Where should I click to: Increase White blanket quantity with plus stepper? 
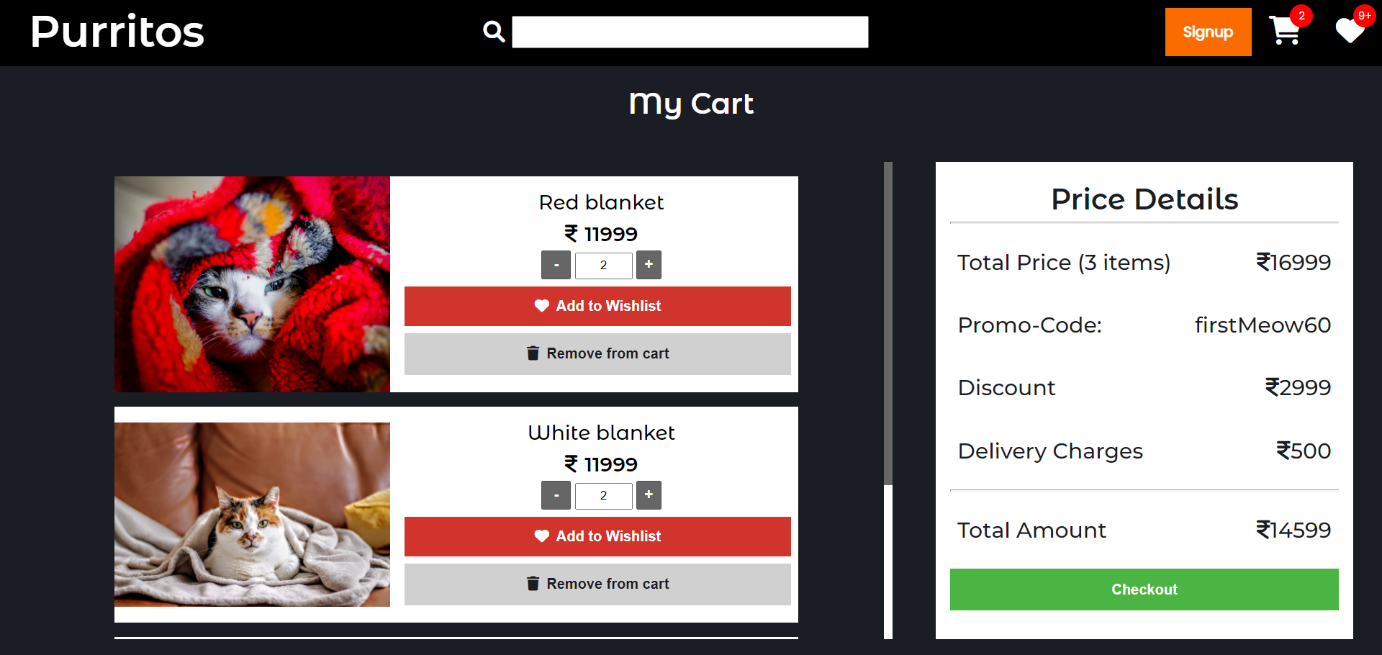pos(649,495)
